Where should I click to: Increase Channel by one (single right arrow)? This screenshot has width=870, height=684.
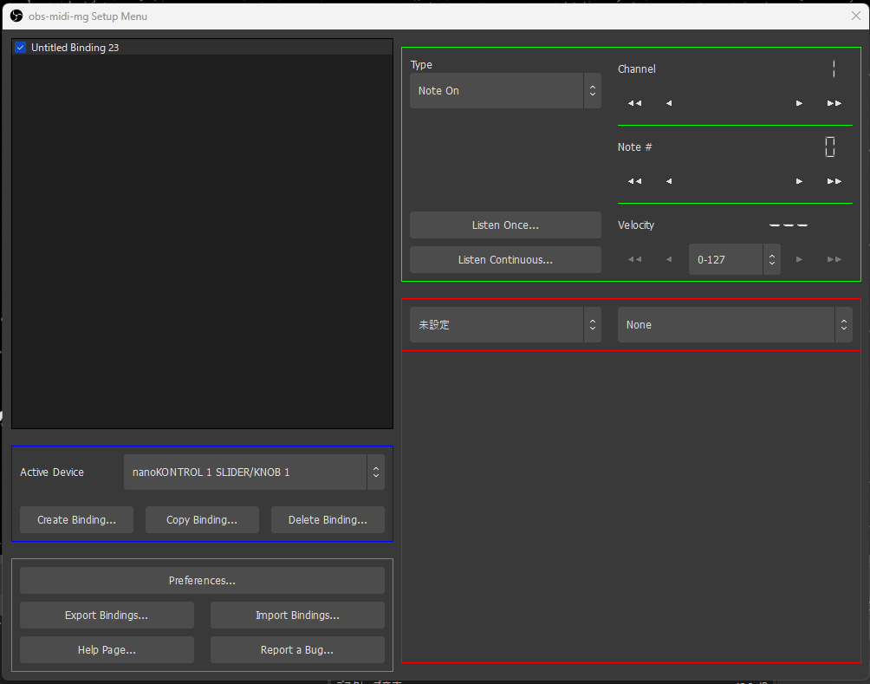799,103
